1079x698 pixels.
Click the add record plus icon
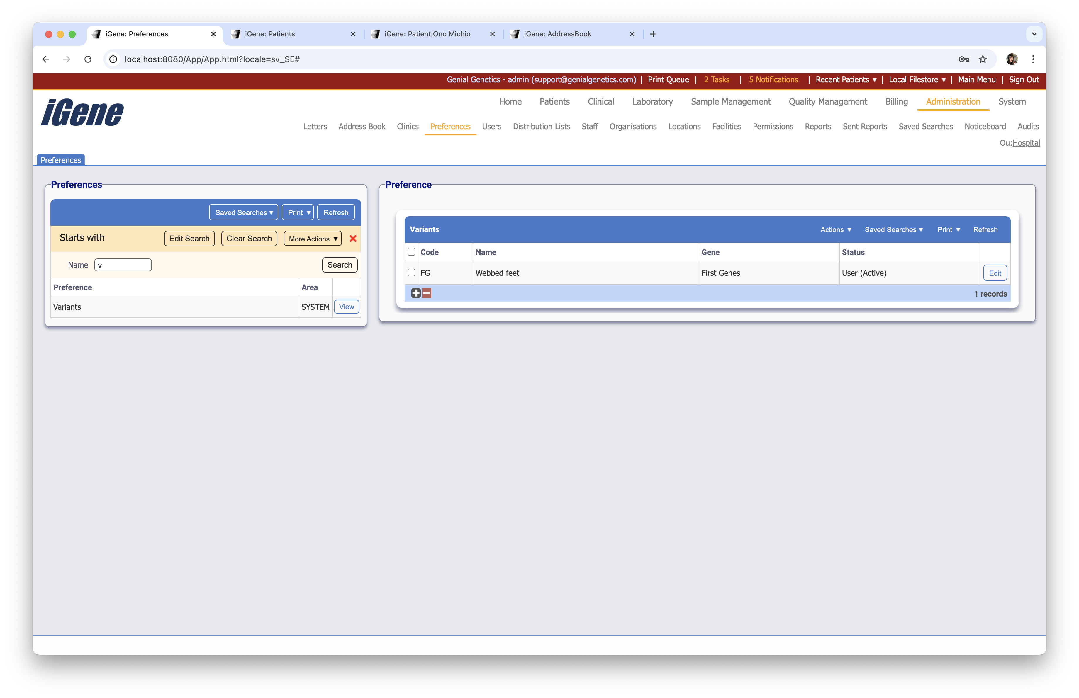[416, 293]
